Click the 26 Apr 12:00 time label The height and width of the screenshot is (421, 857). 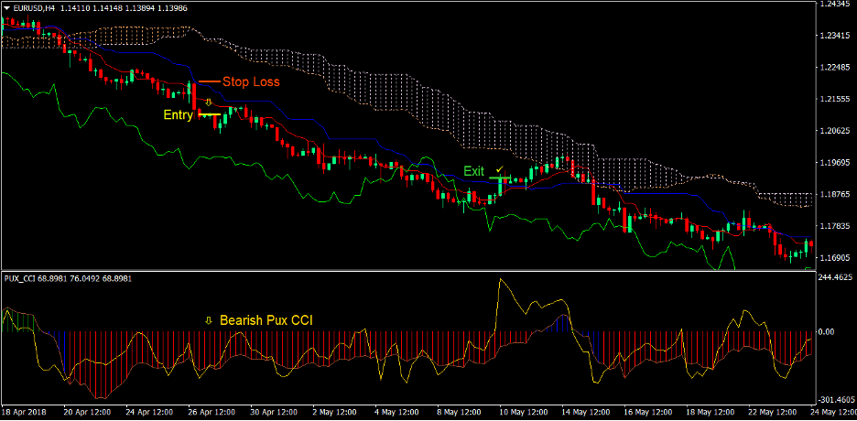pyautogui.click(x=212, y=412)
